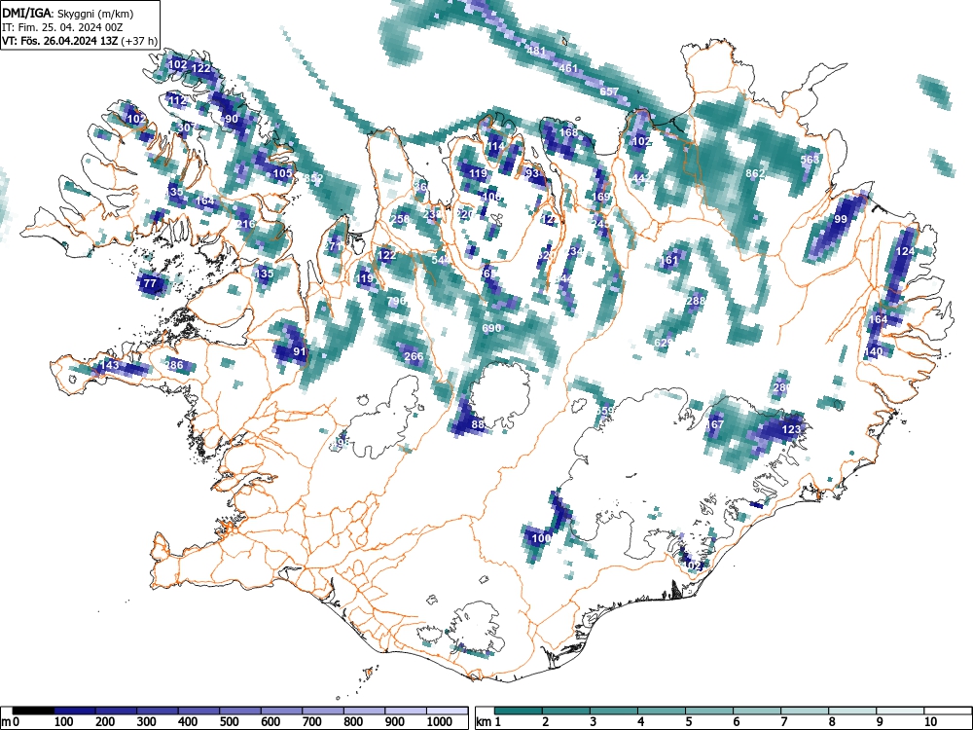This screenshot has height=730, width=973.
Task: Click the 563 value near the northeast coast
Action: (x=810, y=159)
